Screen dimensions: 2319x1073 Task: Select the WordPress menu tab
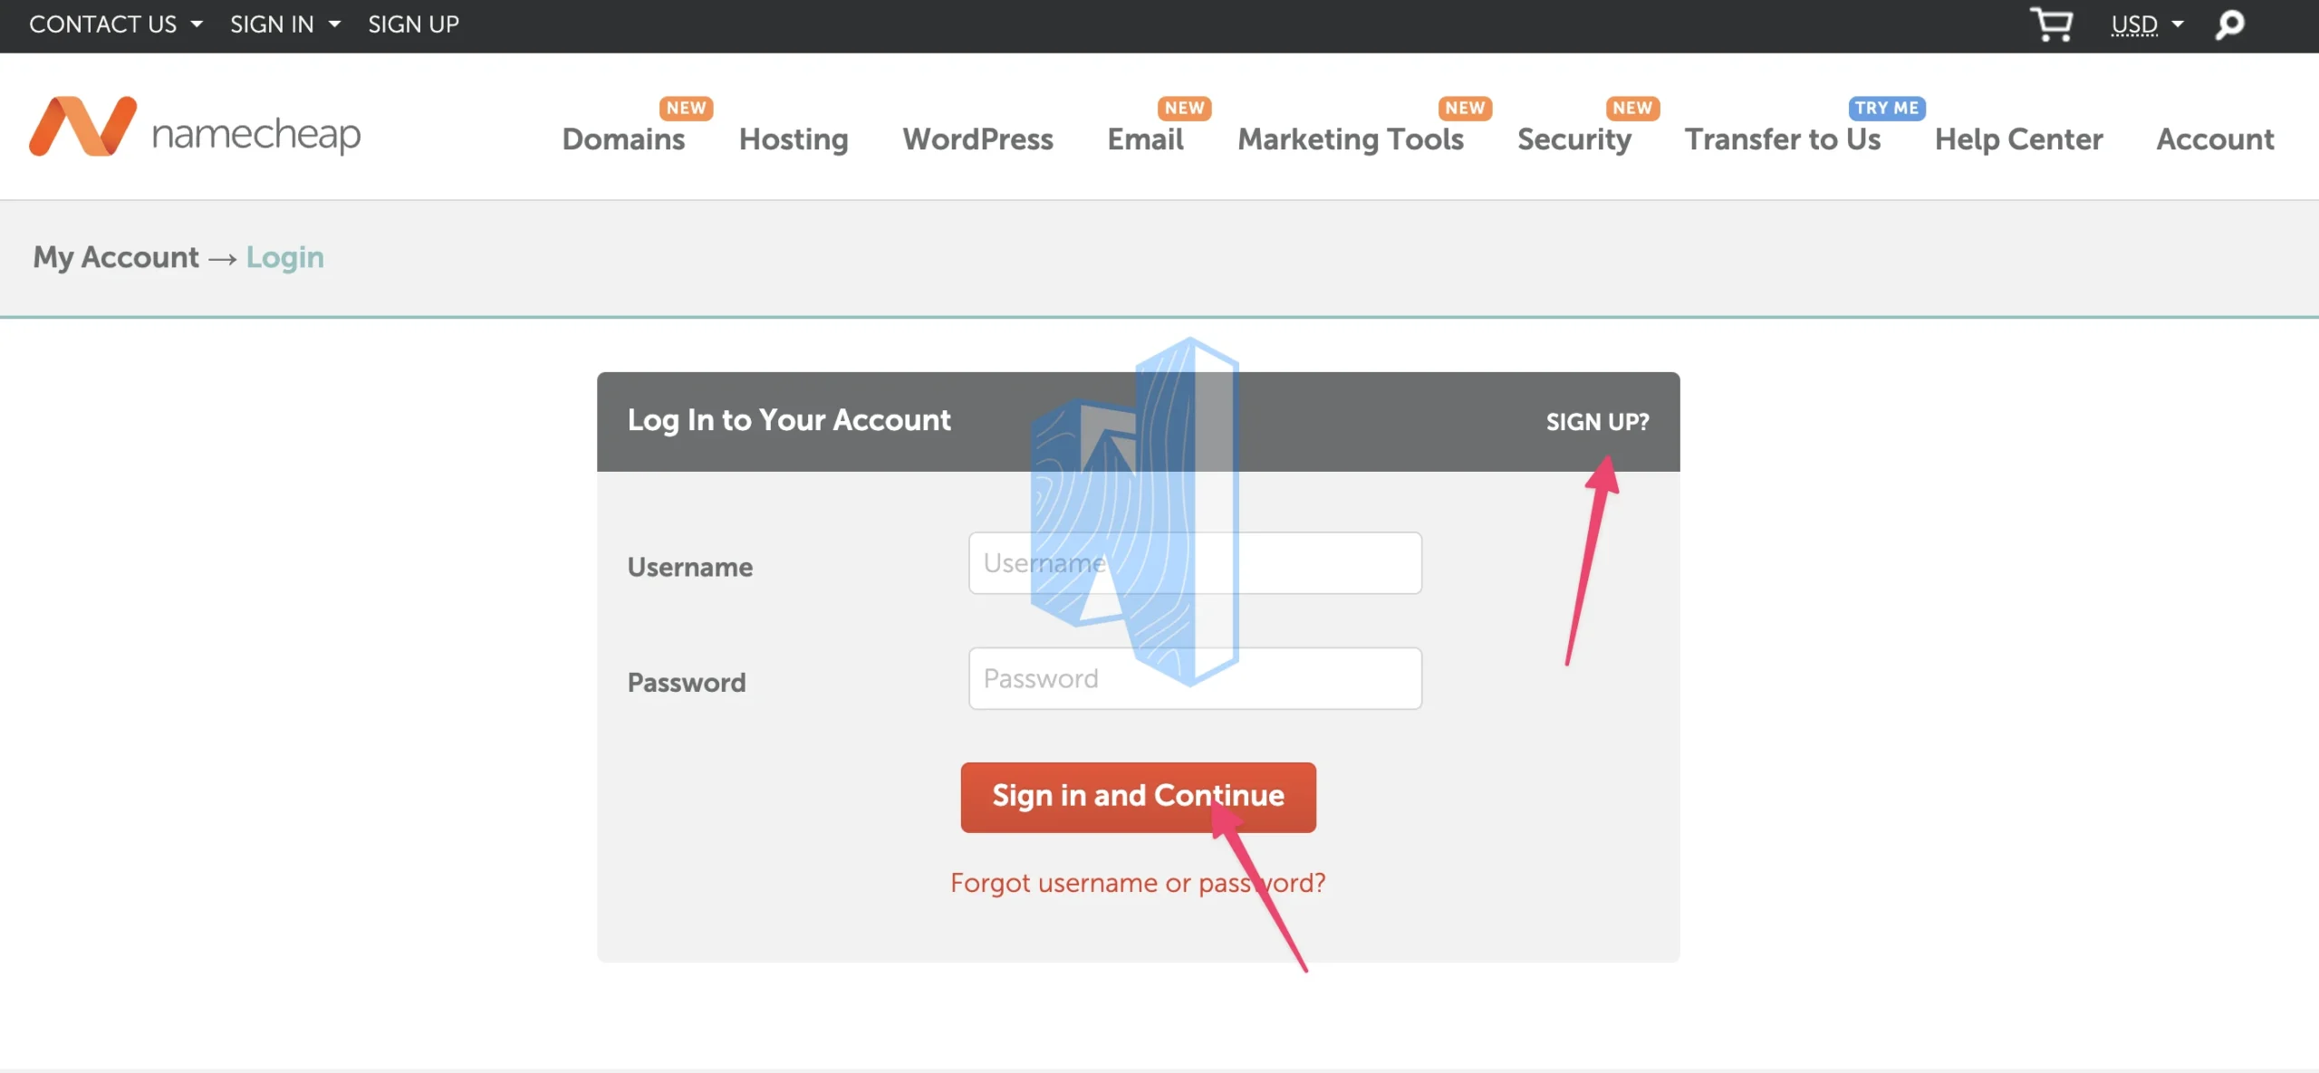[x=977, y=139]
